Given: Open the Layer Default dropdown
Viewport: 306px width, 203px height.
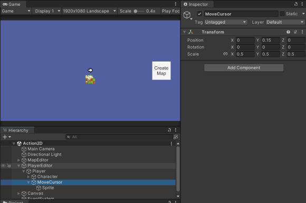Looking at the screenshot, I should tap(285, 22).
